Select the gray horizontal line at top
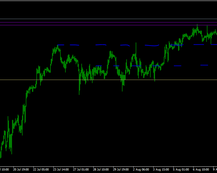The height and width of the screenshot is (173, 217). pos(108,19)
